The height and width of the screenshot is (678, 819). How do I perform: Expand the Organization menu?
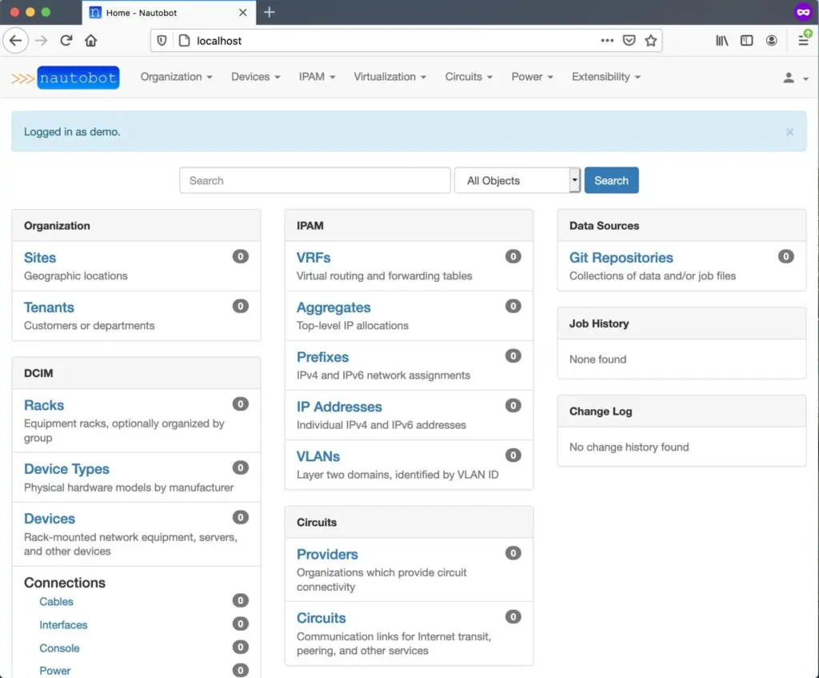click(176, 77)
